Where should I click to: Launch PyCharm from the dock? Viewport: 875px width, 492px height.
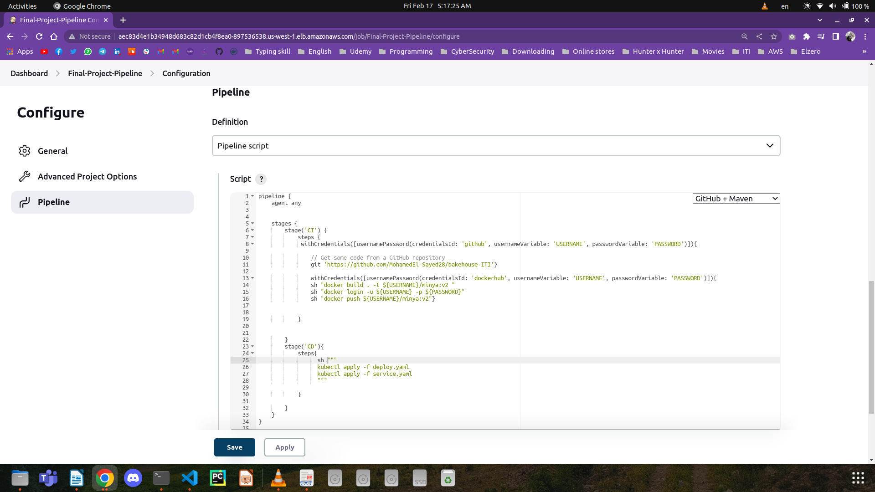tap(218, 478)
